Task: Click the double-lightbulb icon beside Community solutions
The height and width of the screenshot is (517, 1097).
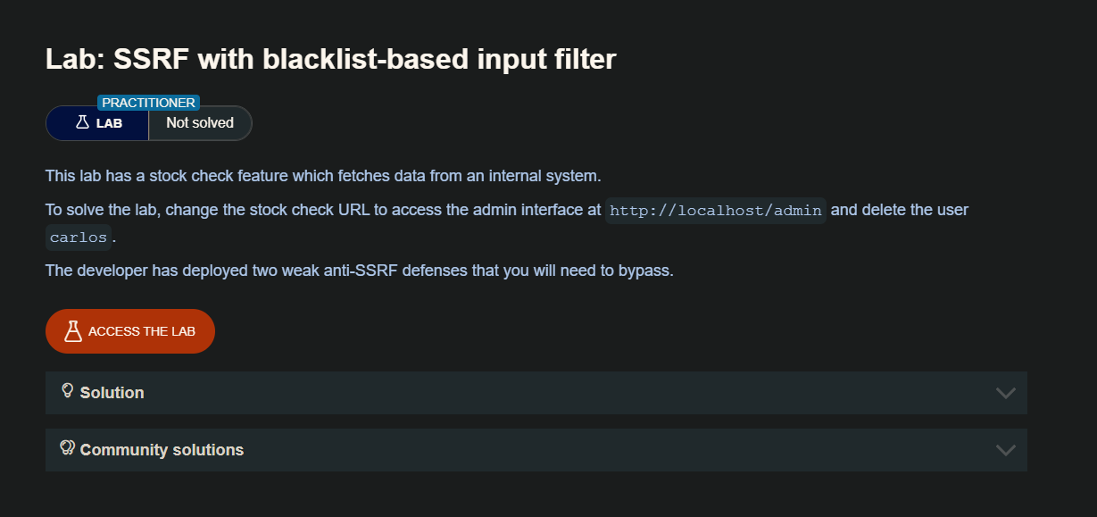Action: point(67,448)
